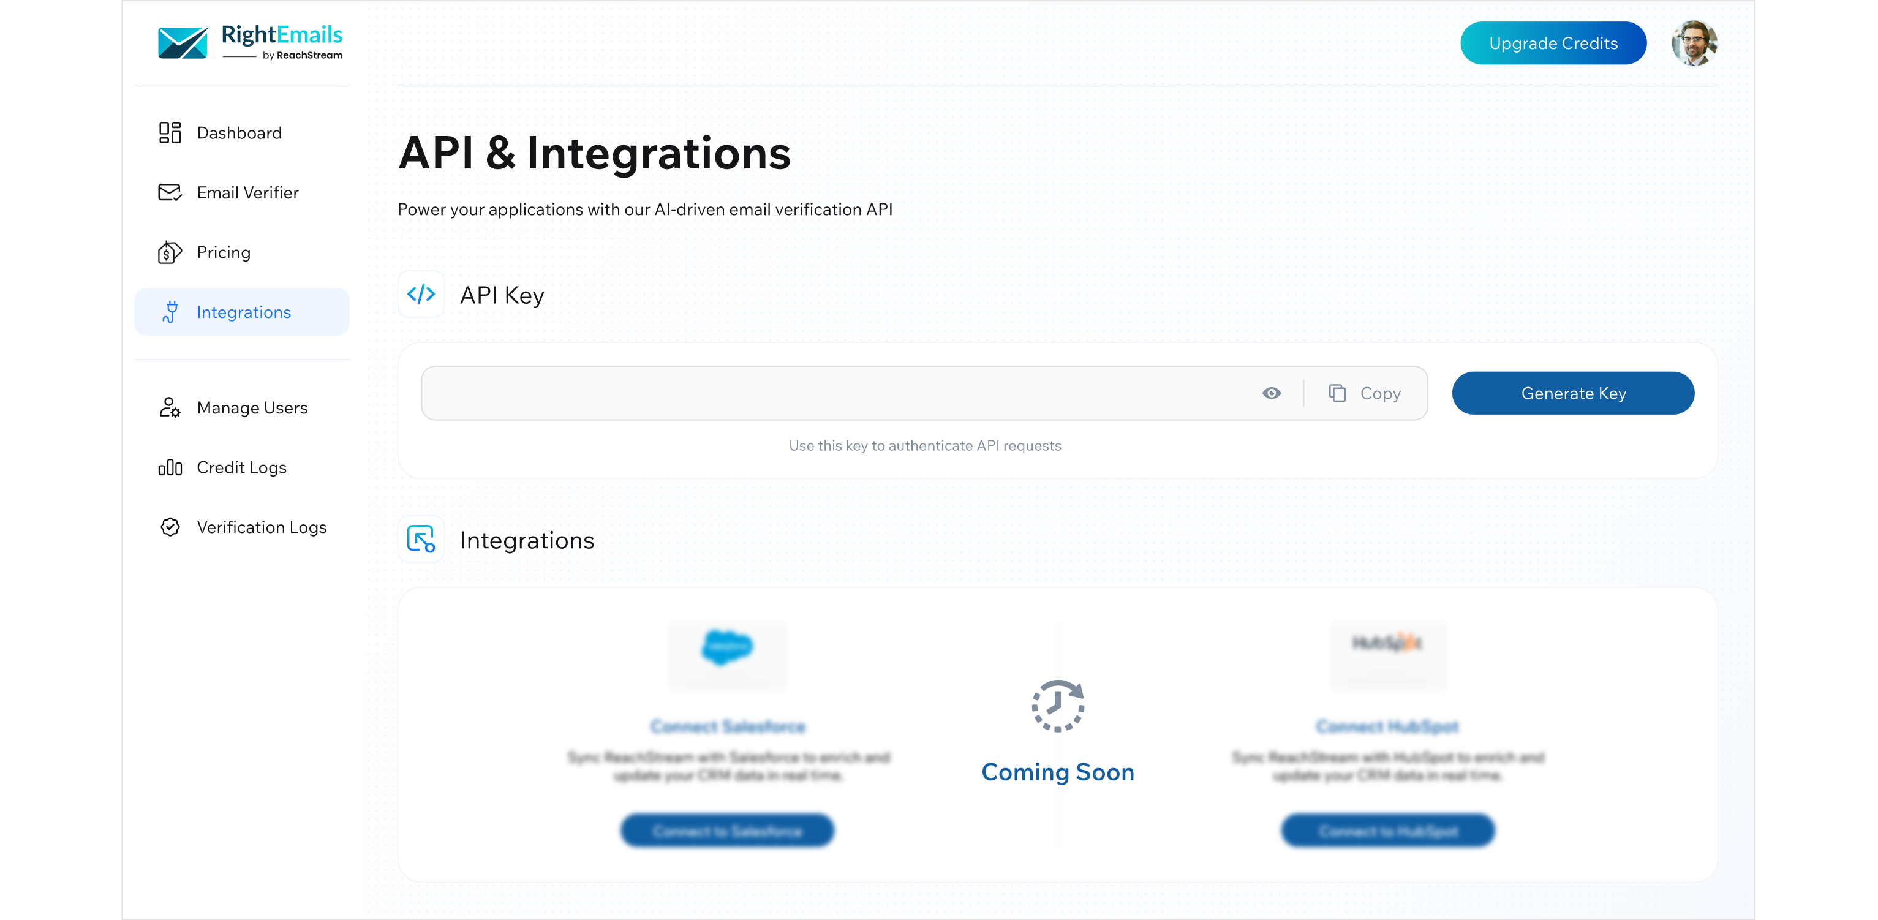Screen dimensions: 1878x920
Task: Open the user profile avatar
Action: pos(1694,43)
